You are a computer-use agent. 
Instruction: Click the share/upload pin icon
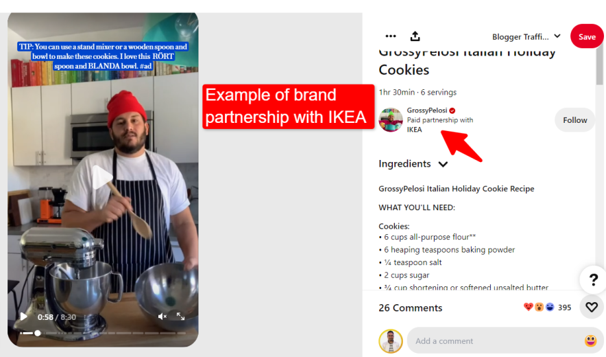click(x=415, y=36)
